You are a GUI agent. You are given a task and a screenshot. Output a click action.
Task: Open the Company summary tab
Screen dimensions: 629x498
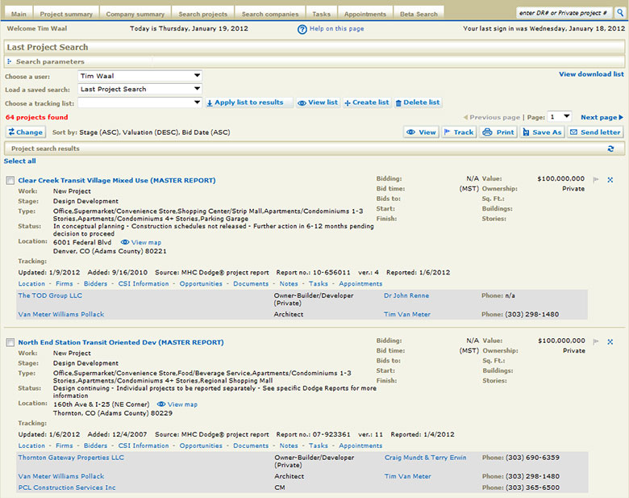(x=135, y=14)
